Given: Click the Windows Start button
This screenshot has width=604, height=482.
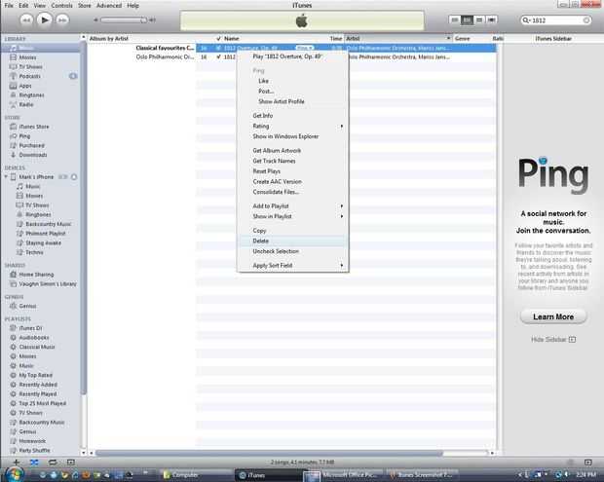Looking at the screenshot, I should click(x=14, y=474).
